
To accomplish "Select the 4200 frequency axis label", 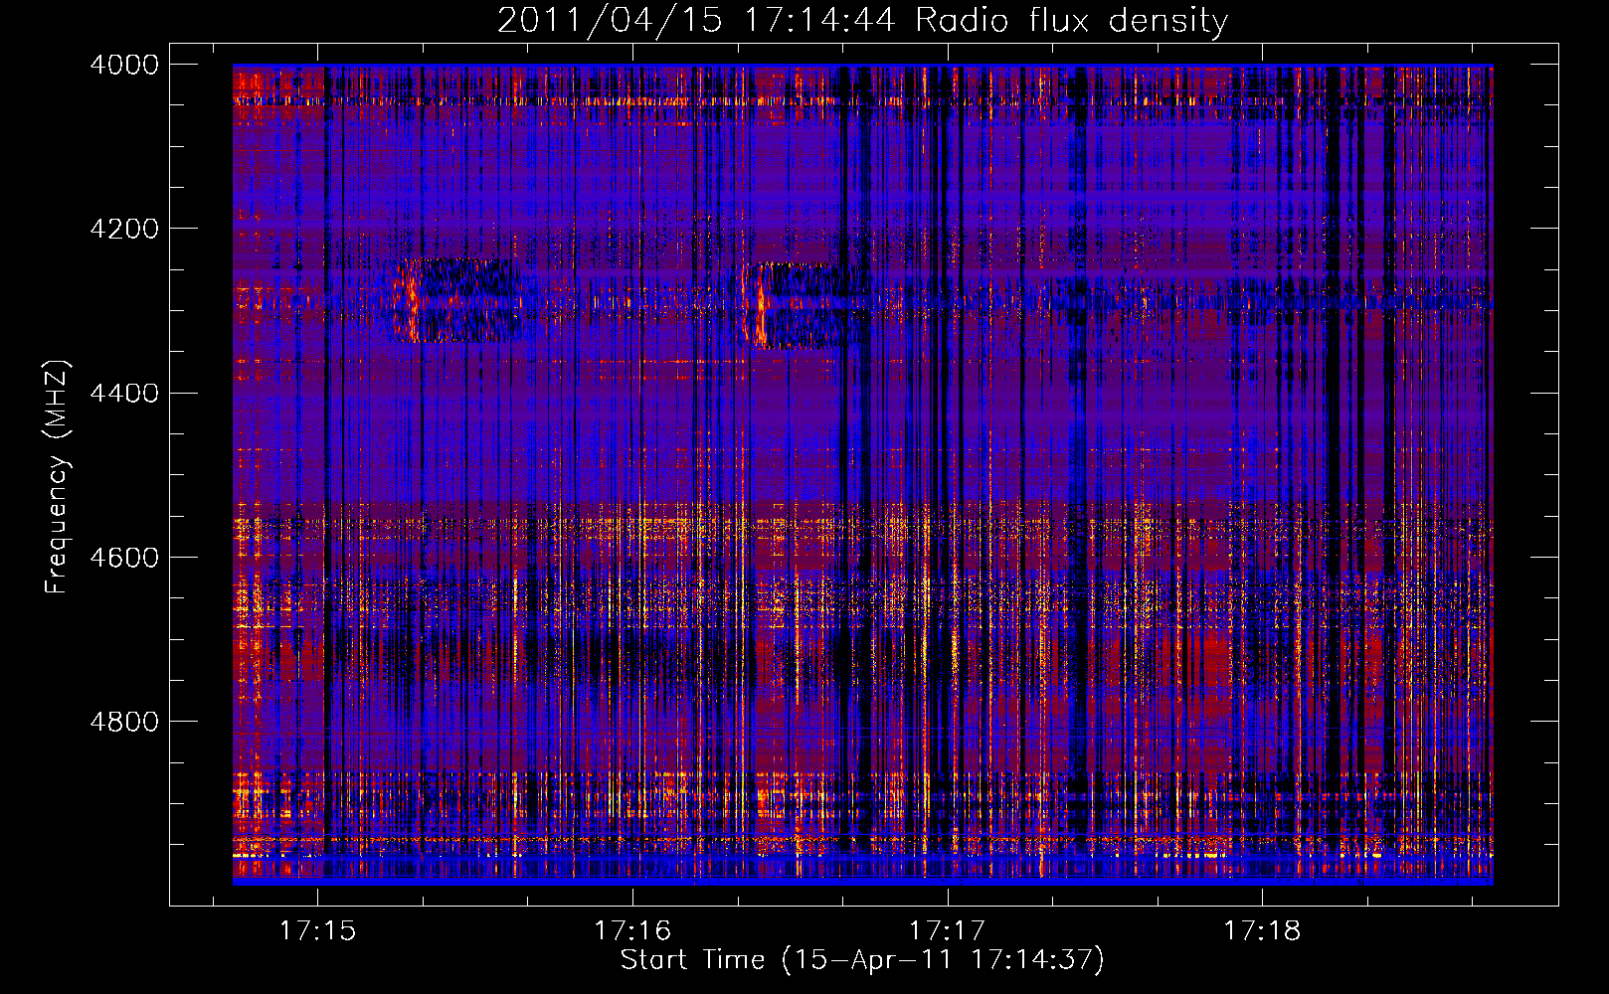I will click(124, 229).
